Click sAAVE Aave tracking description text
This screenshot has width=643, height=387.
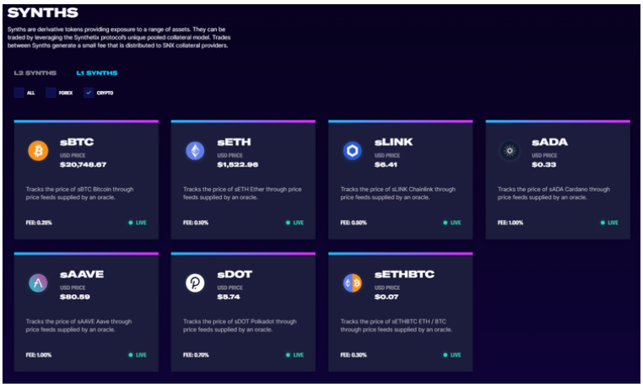click(x=78, y=325)
